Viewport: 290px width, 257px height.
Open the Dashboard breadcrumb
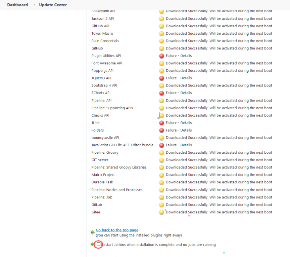[17, 5]
